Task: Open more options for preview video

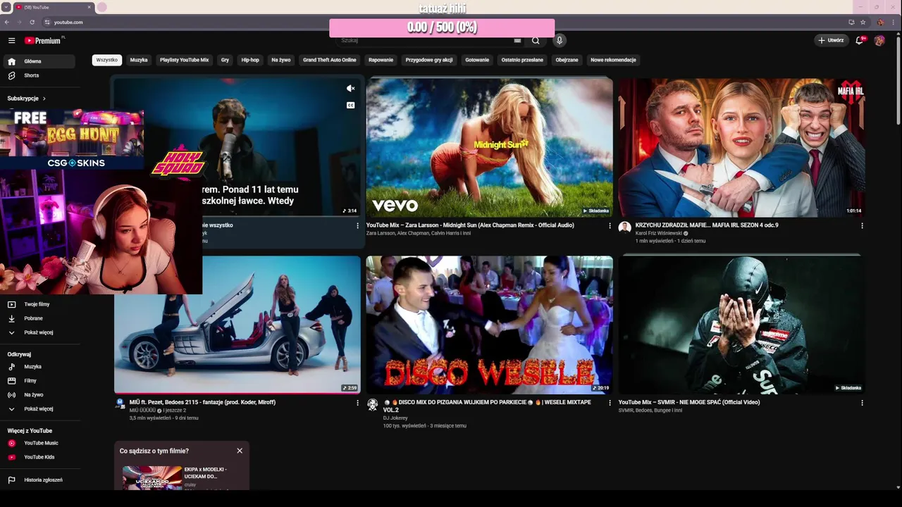Action: pyautogui.click(x=357, y=226)
